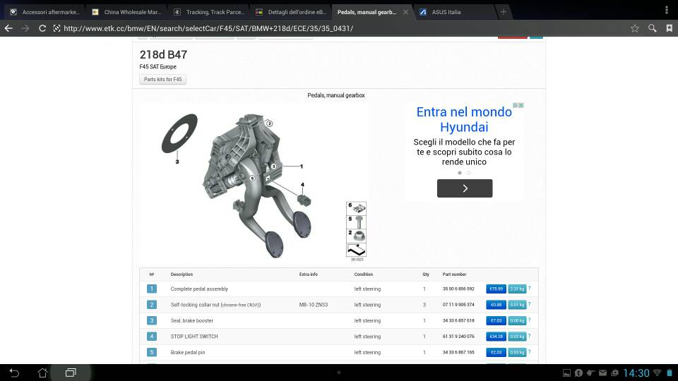Click the Parts kits for F45 button
This screenshot has width=678, height=381.
[x=162, y=80]
